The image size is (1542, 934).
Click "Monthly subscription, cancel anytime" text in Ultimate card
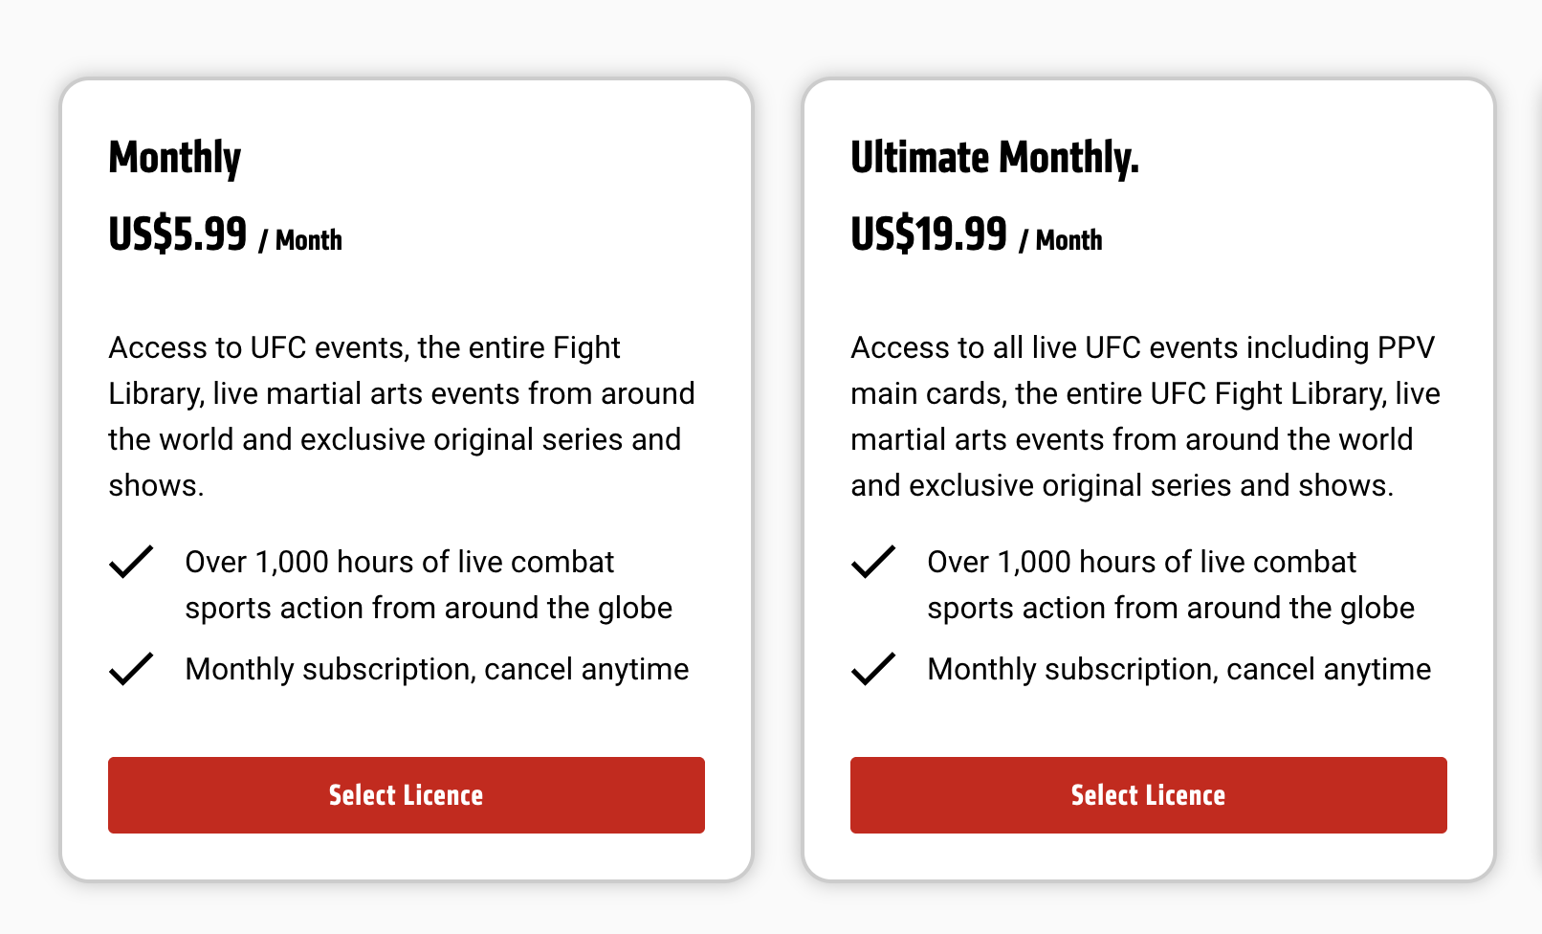tap(1179, 669)
